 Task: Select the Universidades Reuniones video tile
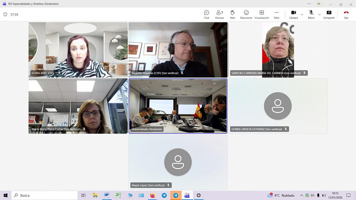(x=178, y=106)
